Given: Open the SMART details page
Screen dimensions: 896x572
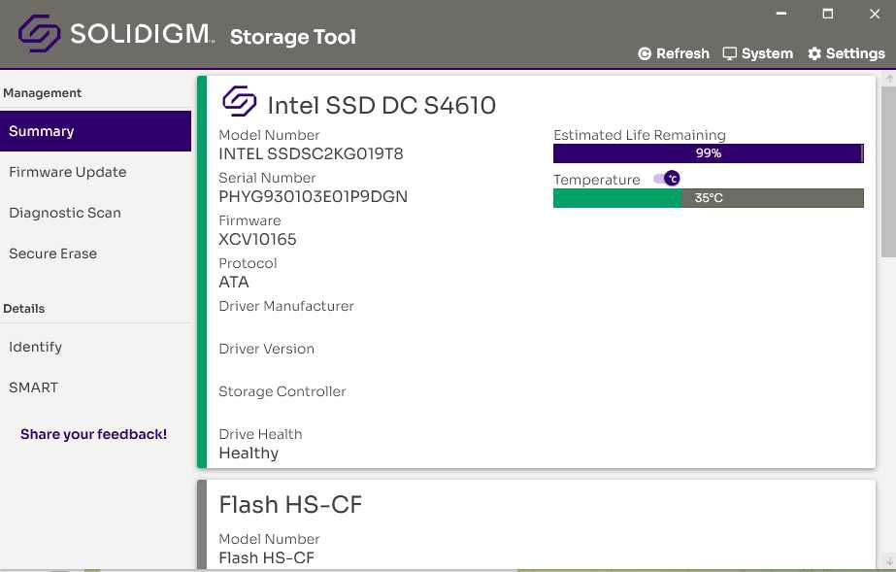Looking at the screenshot, I should pyautogui.click(x=95, y=387).
